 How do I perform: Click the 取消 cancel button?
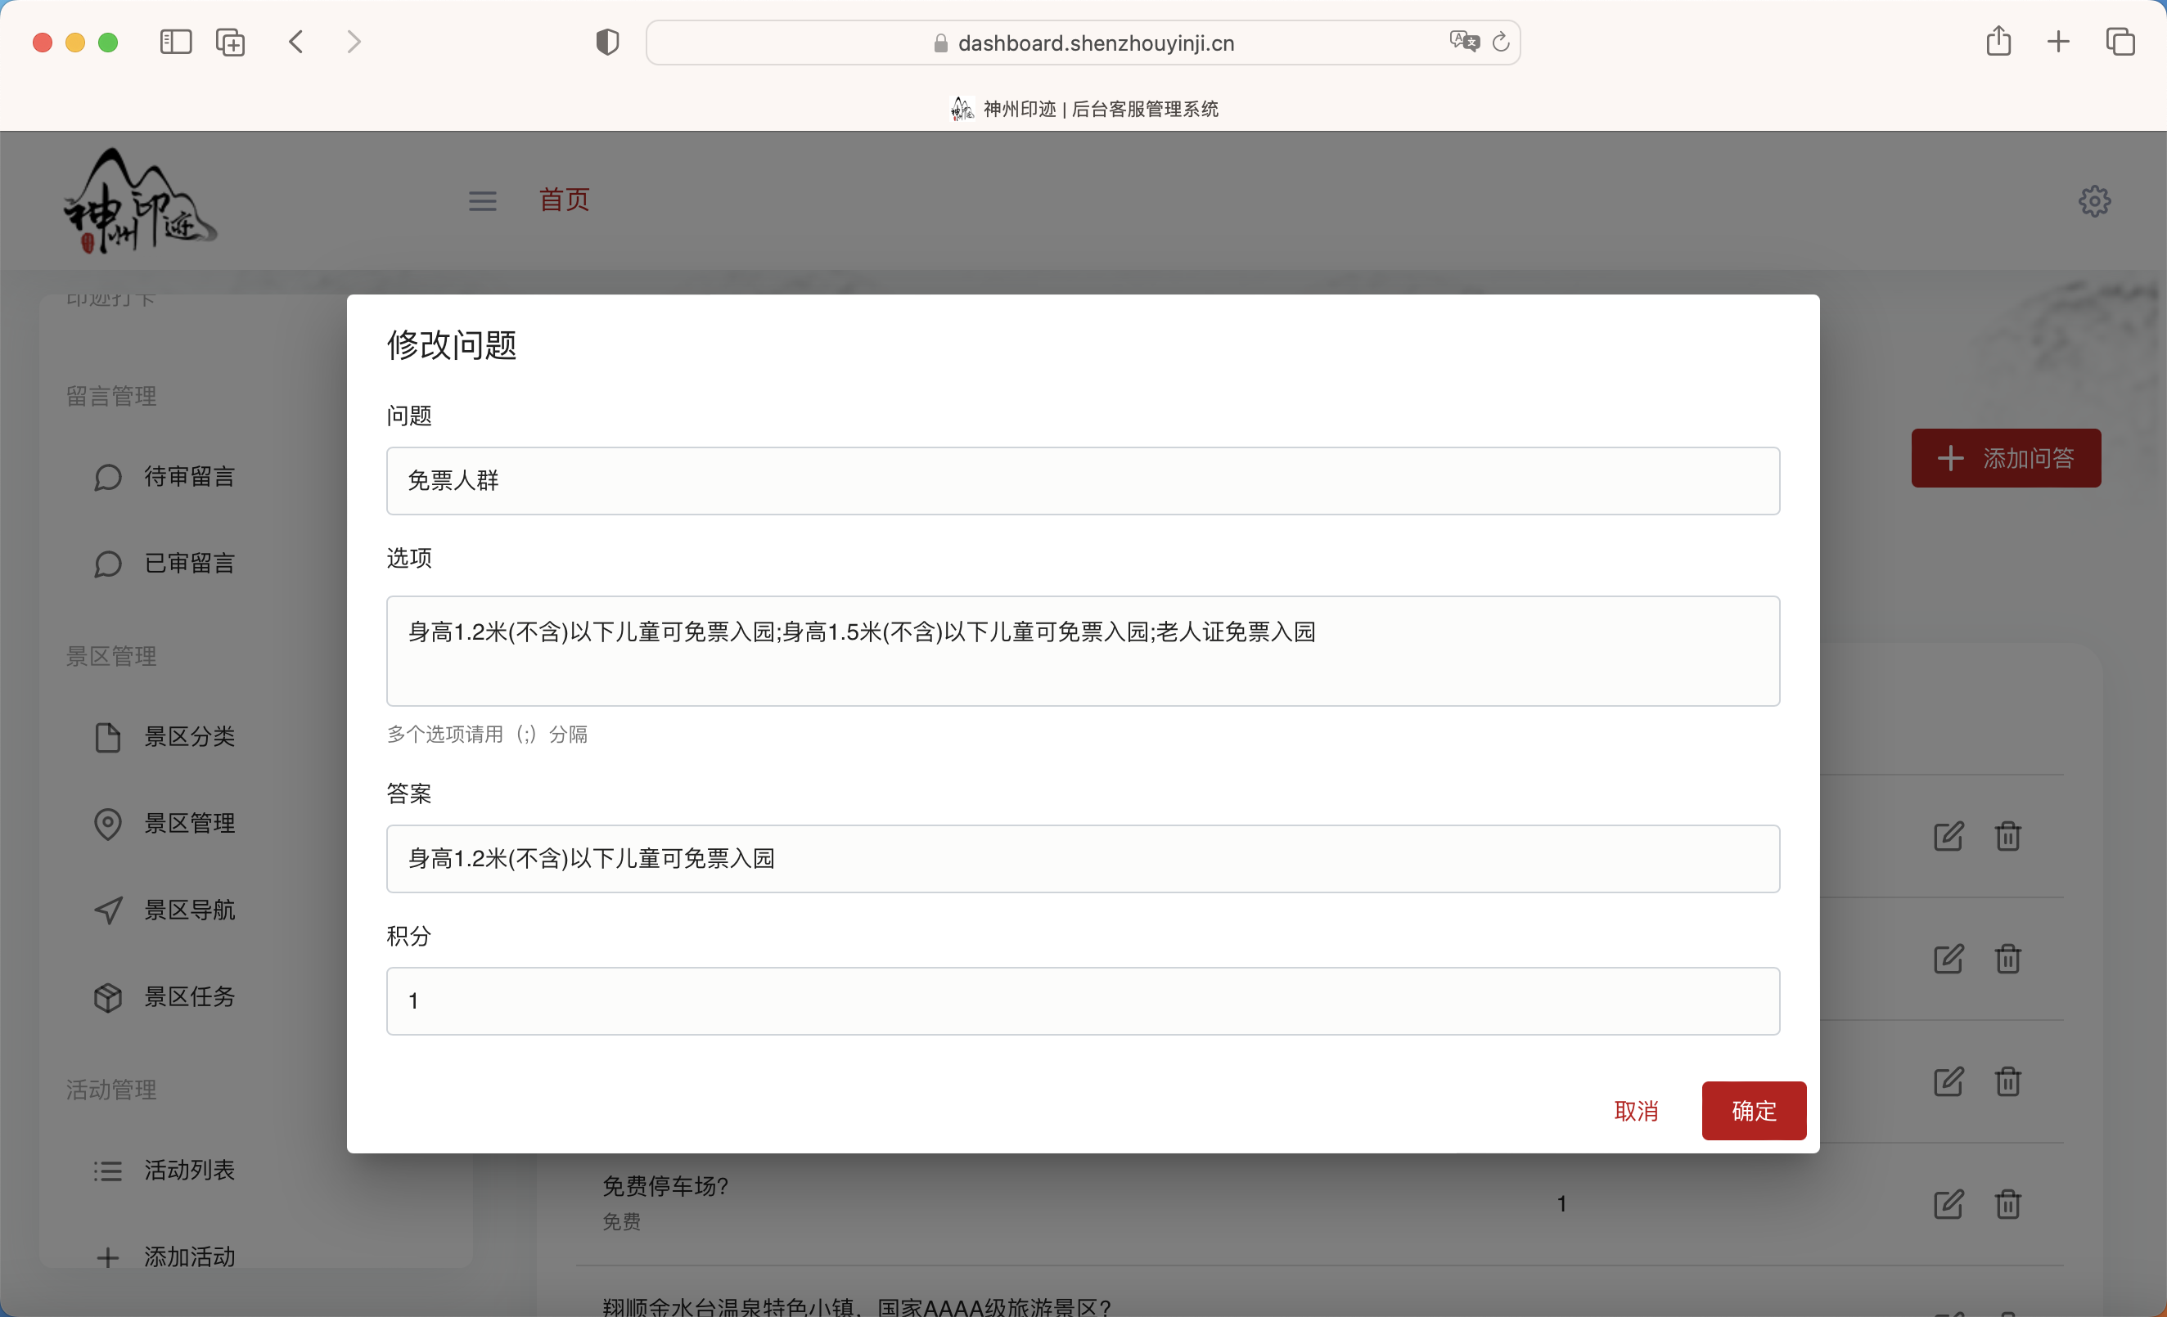pyautogui.click(x=1635, y=1110)
